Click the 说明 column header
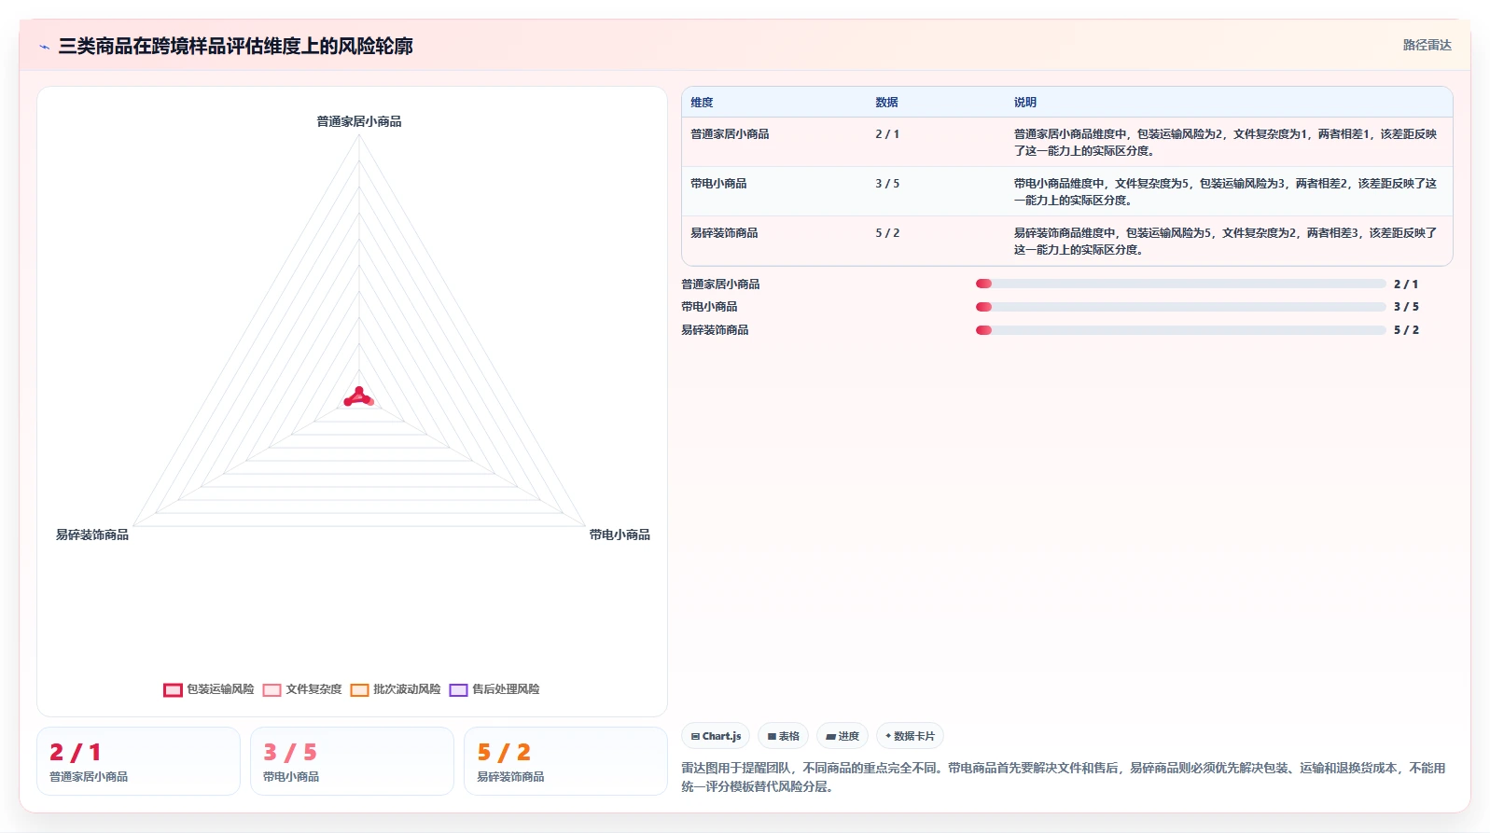The width and height of the screenshot is (1490, 833). click(1025, 103)
